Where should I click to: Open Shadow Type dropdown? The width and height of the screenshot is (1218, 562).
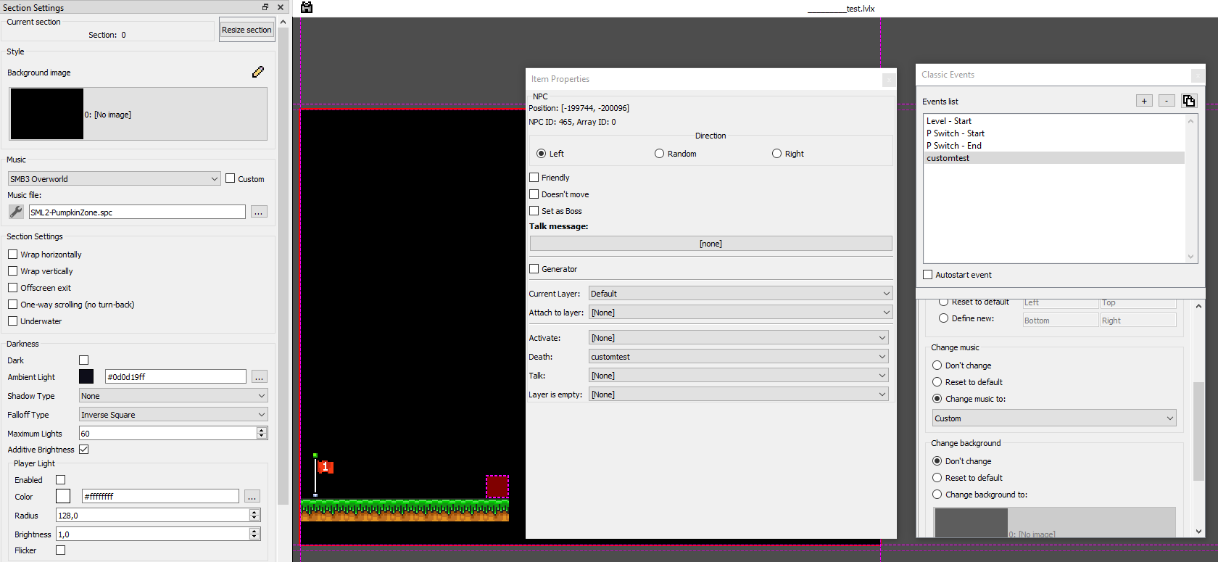(x=173, y=395)
